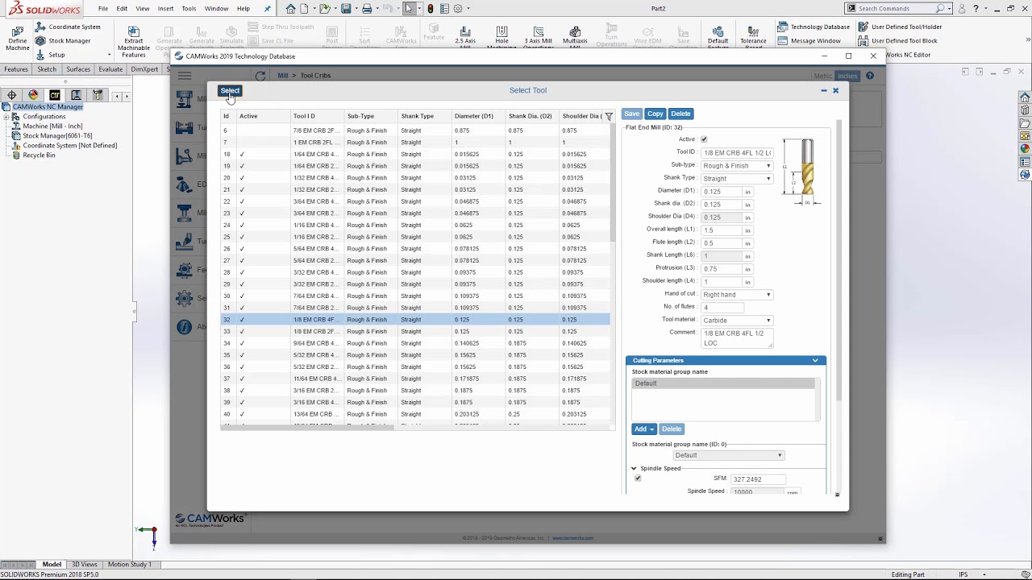This screenshot has width=1032, height=580.
Task: Select CAMWorks Feature Tree tab icon
Action: coord(55,95)
